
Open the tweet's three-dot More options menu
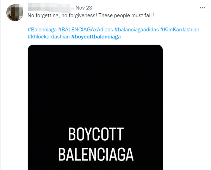[202, 8]
